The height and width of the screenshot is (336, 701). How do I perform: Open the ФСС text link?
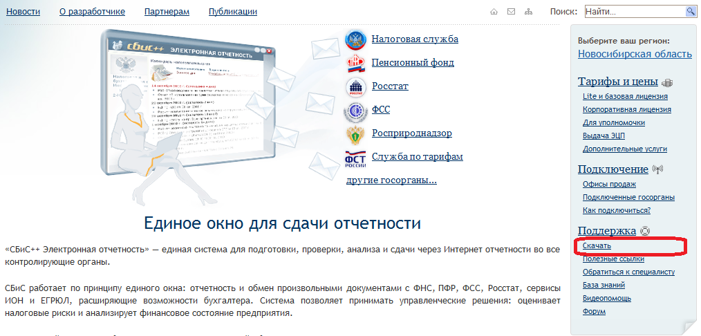(x=381, y=109)
